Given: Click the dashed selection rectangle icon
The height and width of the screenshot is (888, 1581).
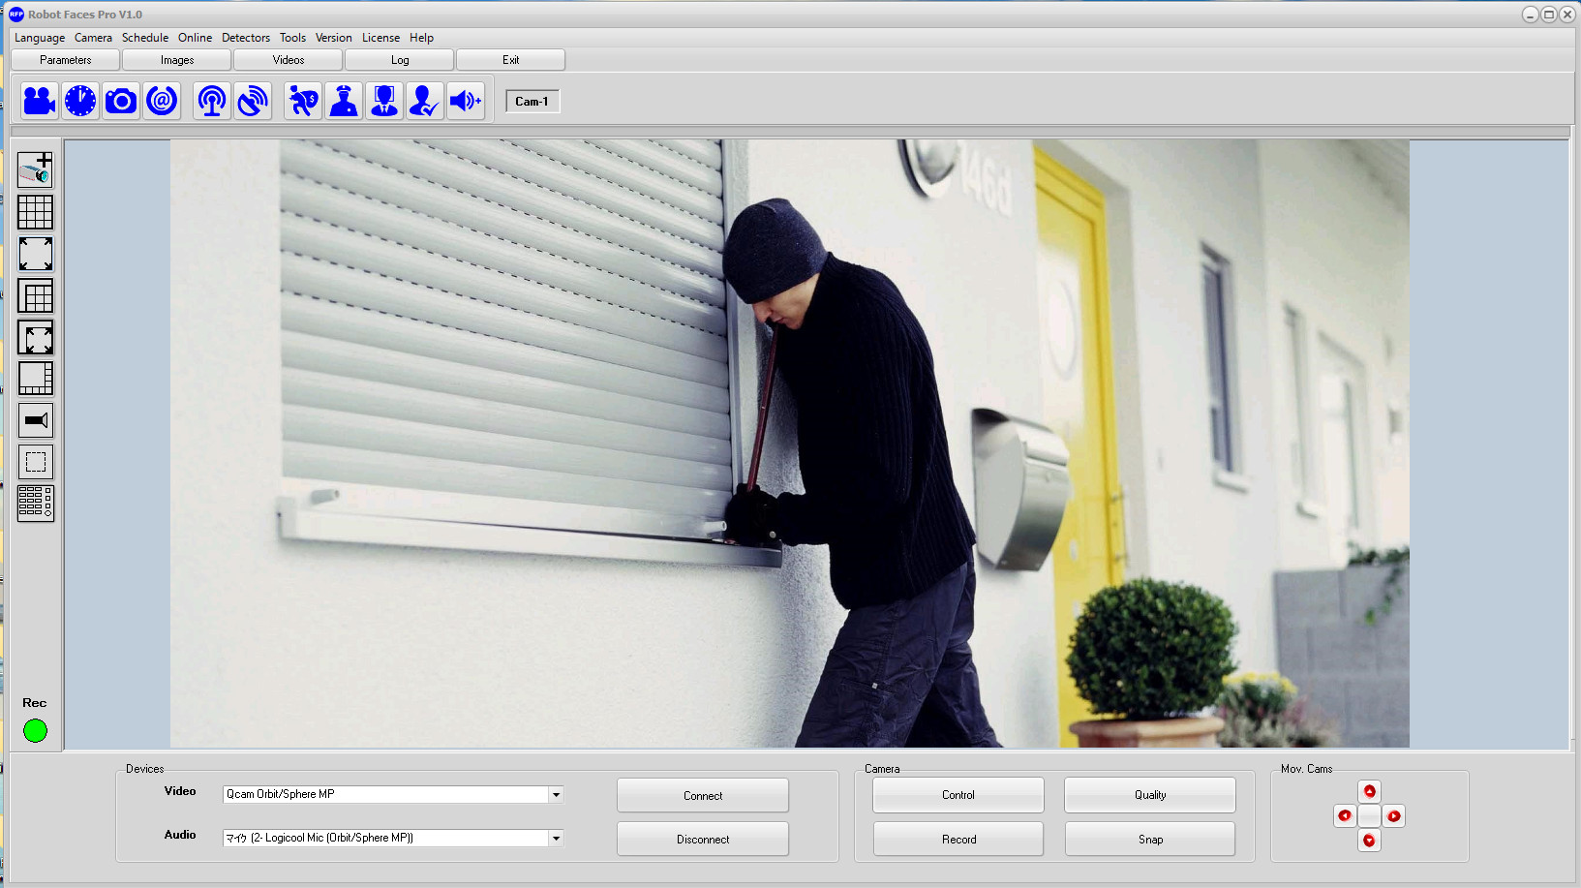Looking at the screenshot, I should point(36,462).
